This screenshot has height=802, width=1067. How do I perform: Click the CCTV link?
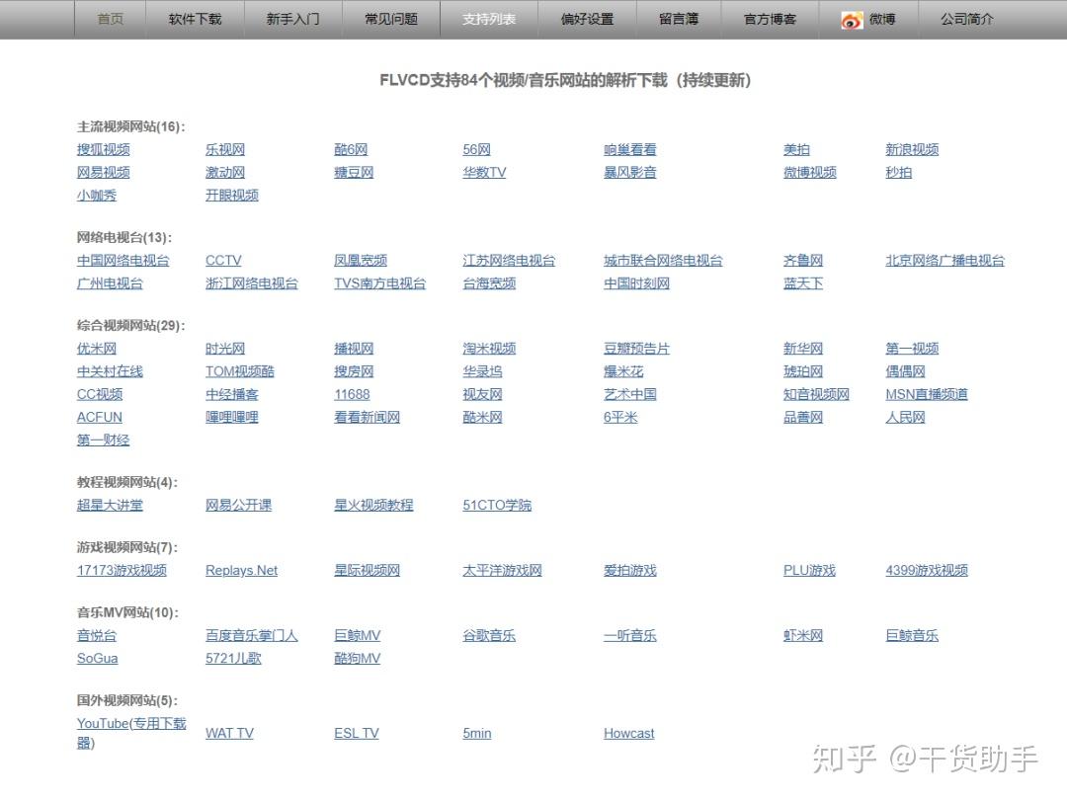coord(223,261)
